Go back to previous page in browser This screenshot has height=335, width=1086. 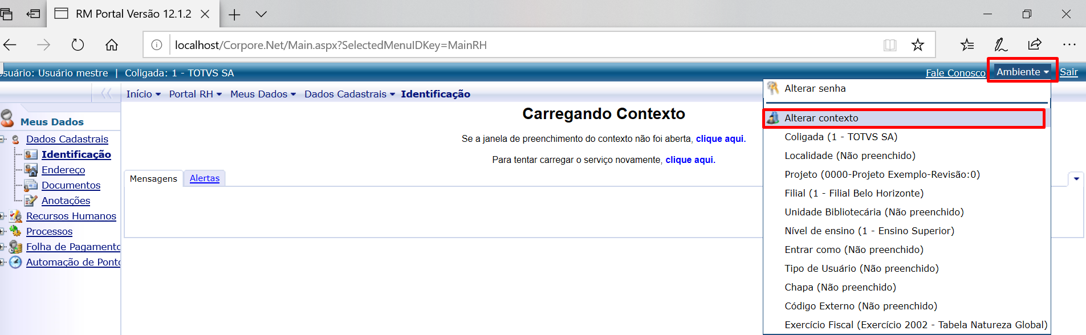(x=10, y=44)
